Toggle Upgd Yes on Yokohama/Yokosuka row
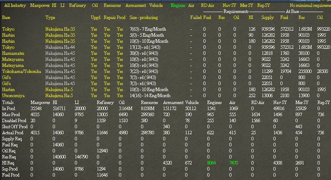 94,71
